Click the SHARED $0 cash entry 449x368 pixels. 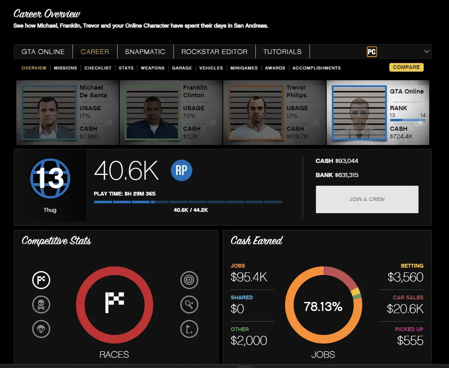pos(242,305)
